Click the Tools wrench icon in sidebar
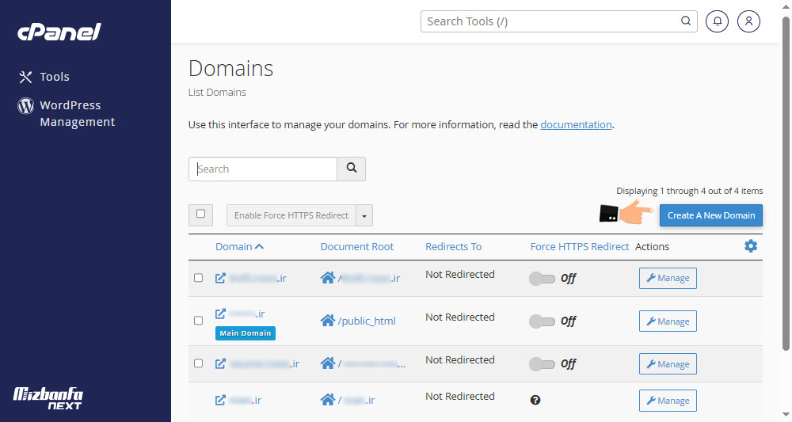792x422 pixels. (25, 77)
